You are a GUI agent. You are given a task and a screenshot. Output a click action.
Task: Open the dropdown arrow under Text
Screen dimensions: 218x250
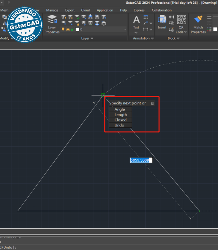click(136, 33)
